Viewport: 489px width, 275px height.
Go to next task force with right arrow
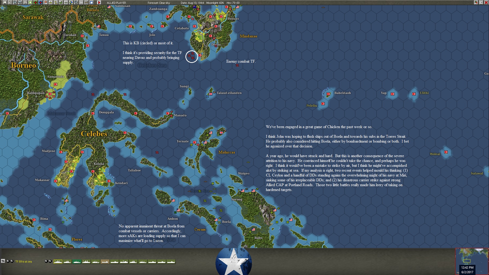[12, 261]
